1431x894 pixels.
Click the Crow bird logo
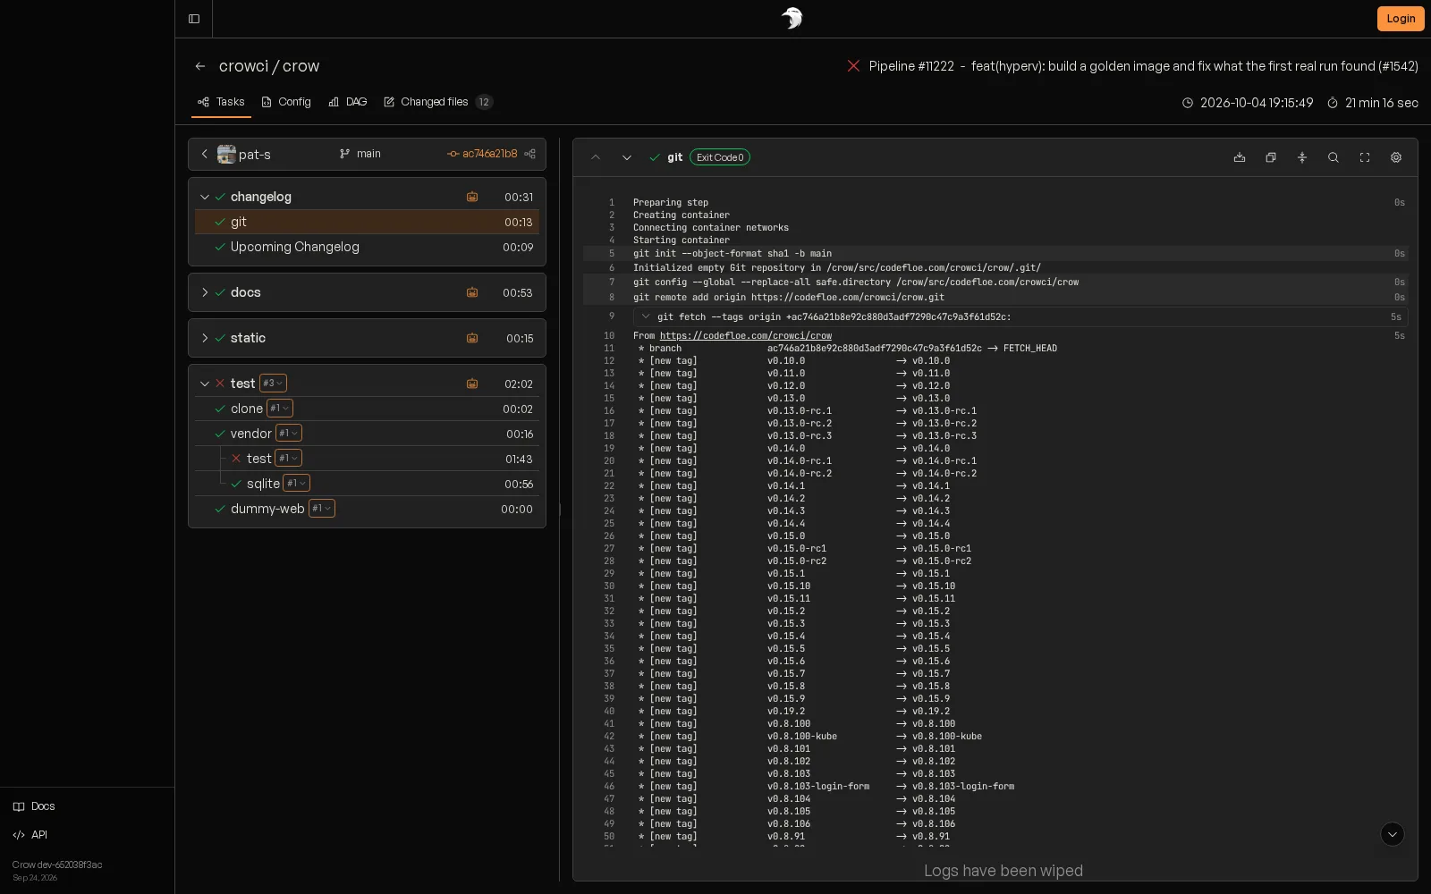[x=792, y=19]
